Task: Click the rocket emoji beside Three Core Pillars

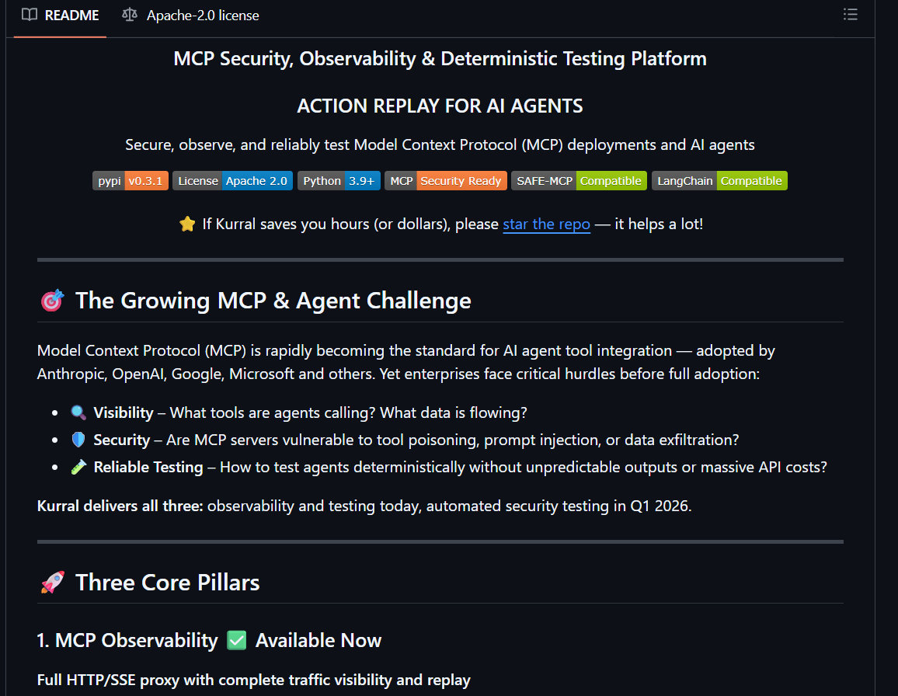Action: (51, 583)
